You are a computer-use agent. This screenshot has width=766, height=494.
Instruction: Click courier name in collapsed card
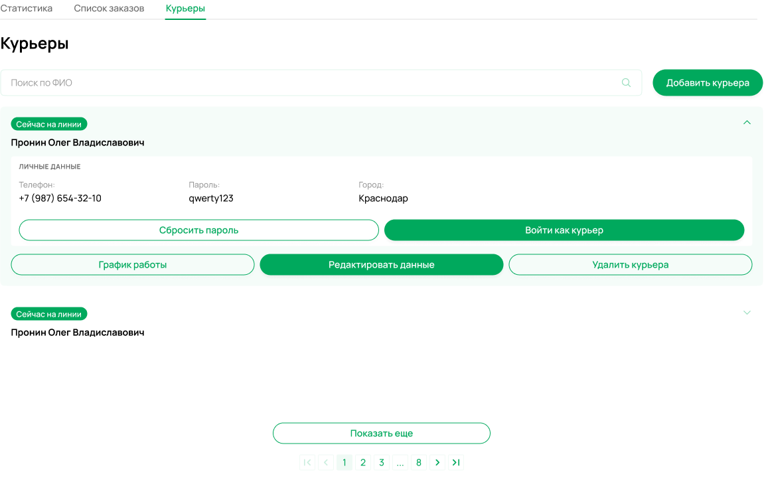[78, 333]
